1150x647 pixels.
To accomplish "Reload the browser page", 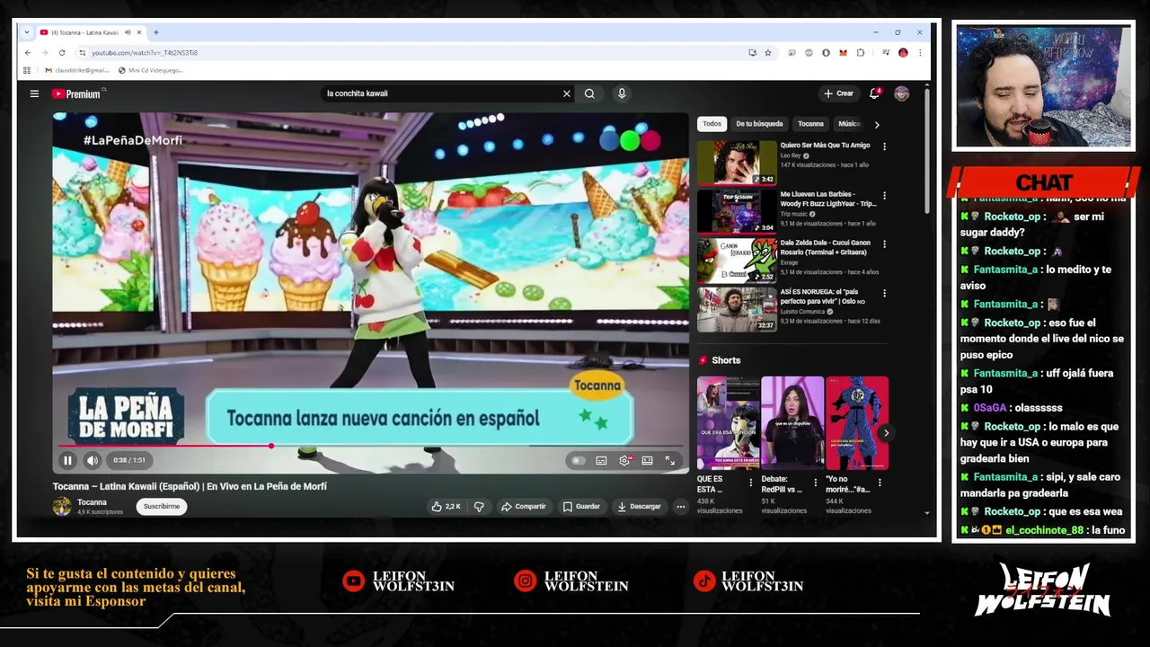I will (62, 53).
